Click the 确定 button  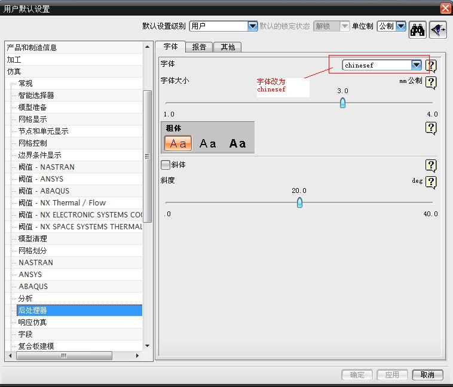(357, 375)
